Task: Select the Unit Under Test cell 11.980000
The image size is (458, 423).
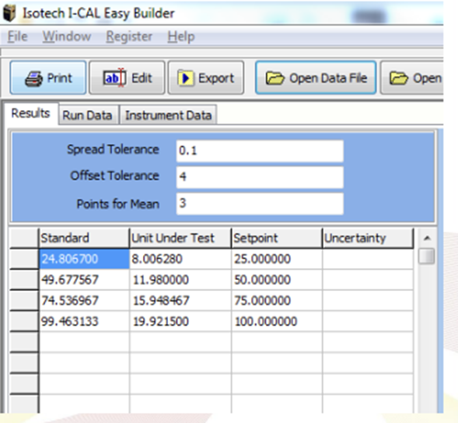Action: 180,280
